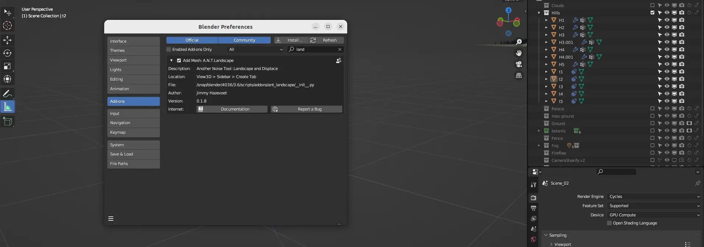The image size is (704, 247).
Task: Open the Keymap preferences tab
Action: point(134,132)
